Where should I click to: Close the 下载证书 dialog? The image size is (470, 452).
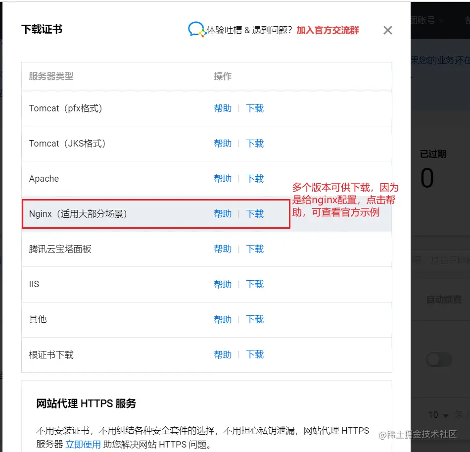[387, 30]
